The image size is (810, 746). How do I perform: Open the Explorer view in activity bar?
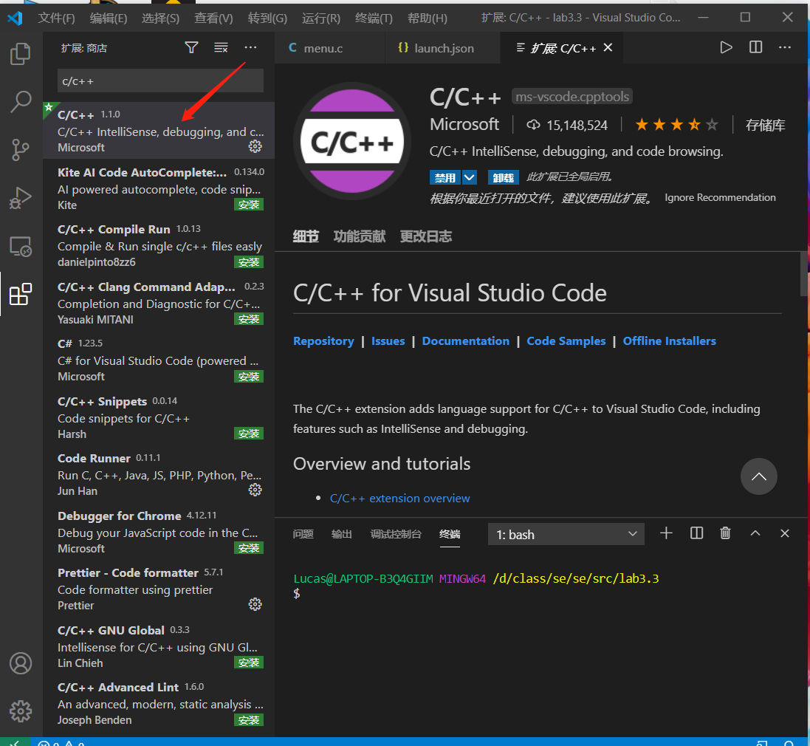[21, 54]
